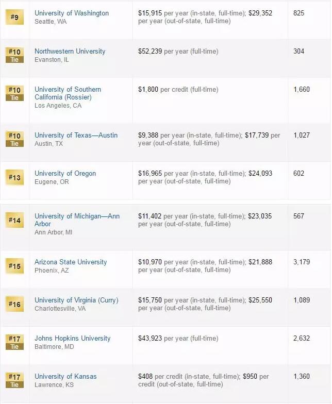Click the Northwestern University link
The height and width of the screenshot is (404, 332).
click(x=70, y=52)
